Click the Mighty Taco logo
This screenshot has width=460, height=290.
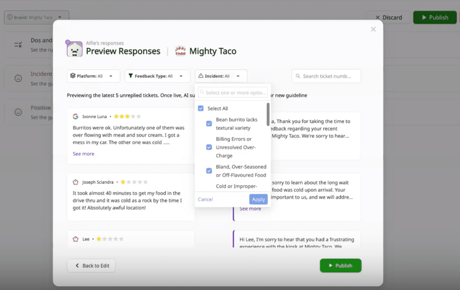tap(180, 51)
